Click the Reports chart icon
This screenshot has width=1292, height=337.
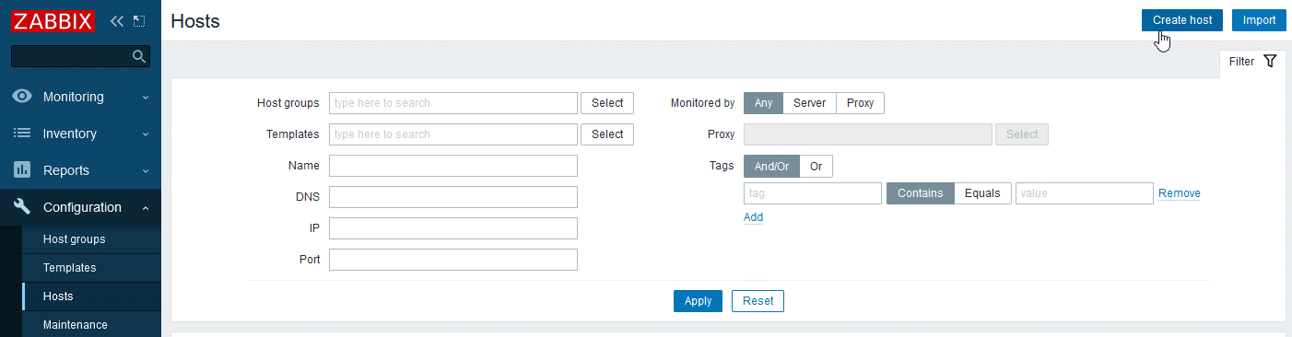click(x=23, y=170)
